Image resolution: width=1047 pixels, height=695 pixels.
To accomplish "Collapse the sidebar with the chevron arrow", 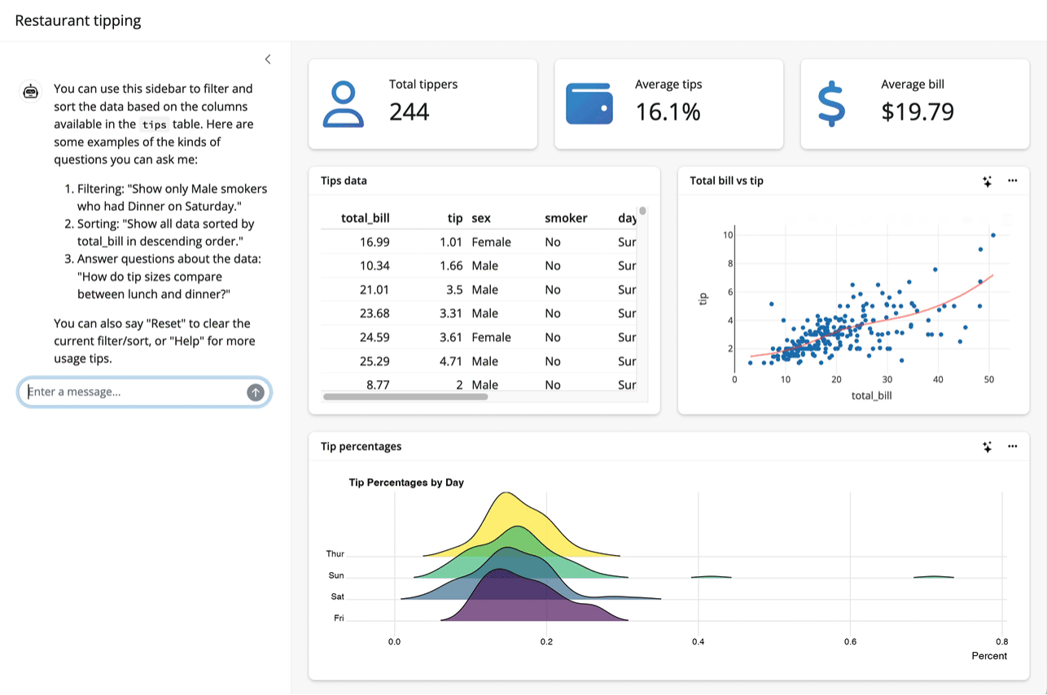I will point(268,59).
